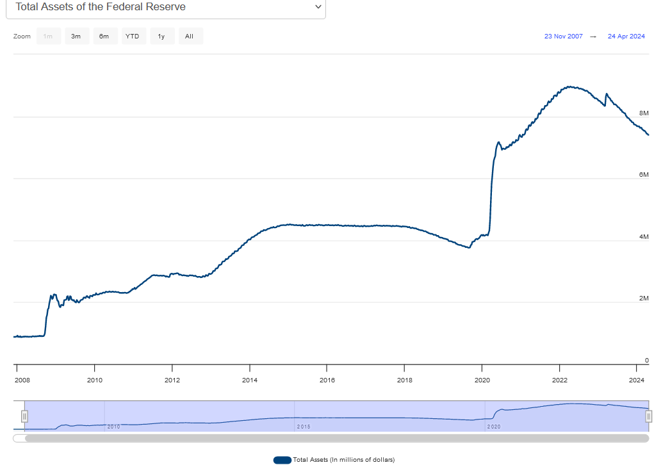This screenshot has width=654, height=465.
Task: Choose the 6m zoom option
Action: (104, 37)
